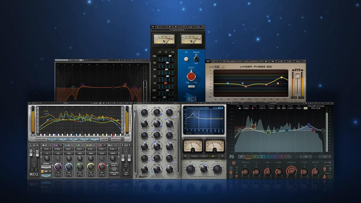Screen dimensions: 361x203
Task: Click the F6 band power icon
Action: point(234,163)
